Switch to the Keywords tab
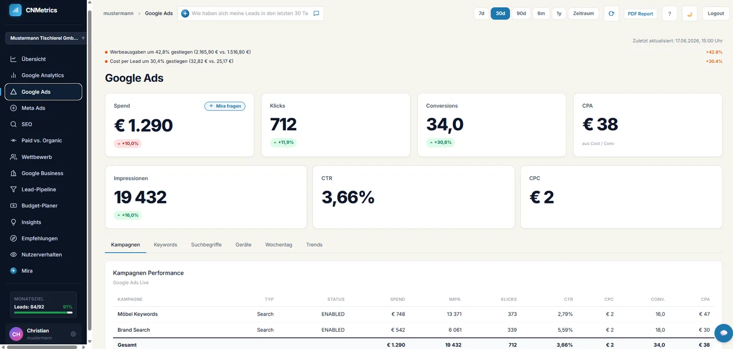The image size is (733, 349). (165, 245)
